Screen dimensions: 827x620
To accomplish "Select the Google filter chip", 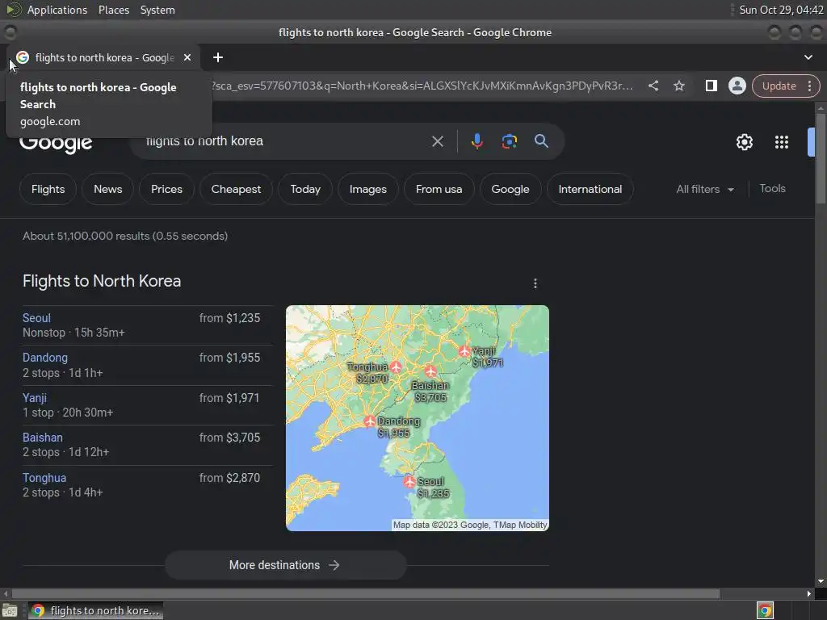I will (510, 189).
